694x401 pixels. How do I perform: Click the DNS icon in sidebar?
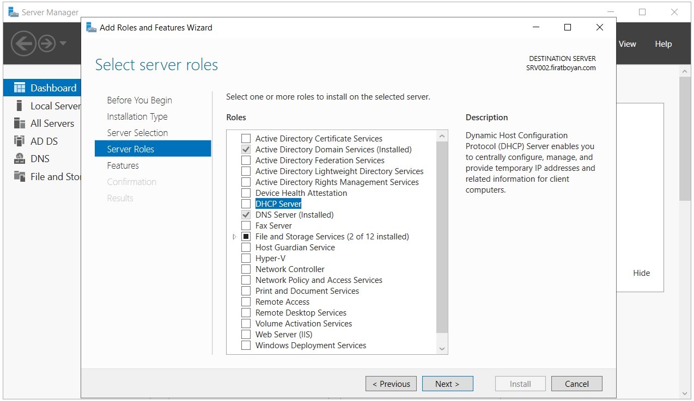click(x=20, y=159)
